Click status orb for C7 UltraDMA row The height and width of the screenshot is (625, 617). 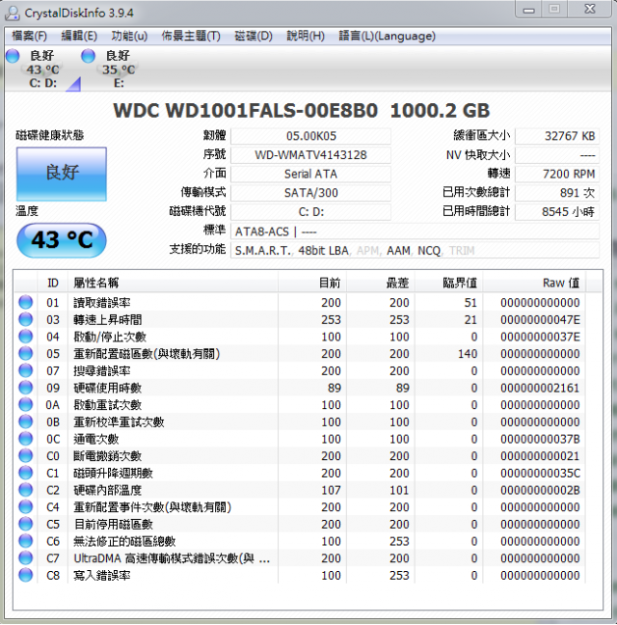[25, 558]
